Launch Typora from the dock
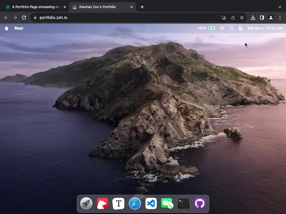This screenshot has height=214, width=286. coord(118,203)
